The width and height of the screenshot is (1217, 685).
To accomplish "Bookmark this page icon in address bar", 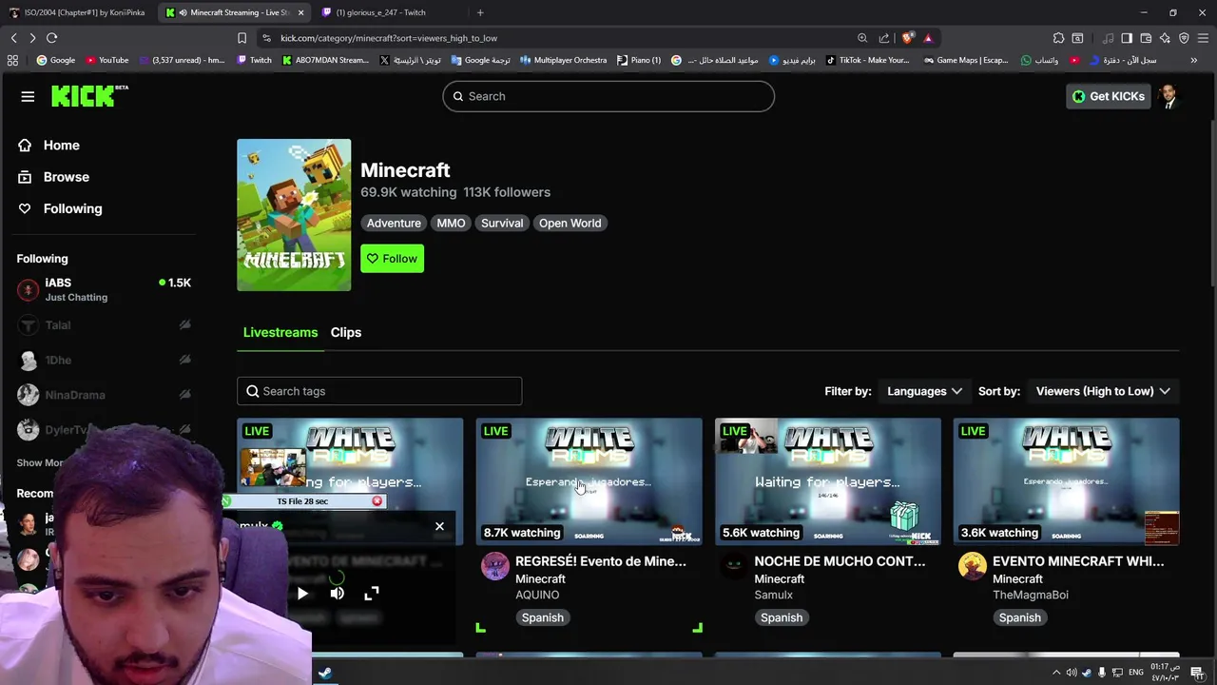I will [241, 38].
